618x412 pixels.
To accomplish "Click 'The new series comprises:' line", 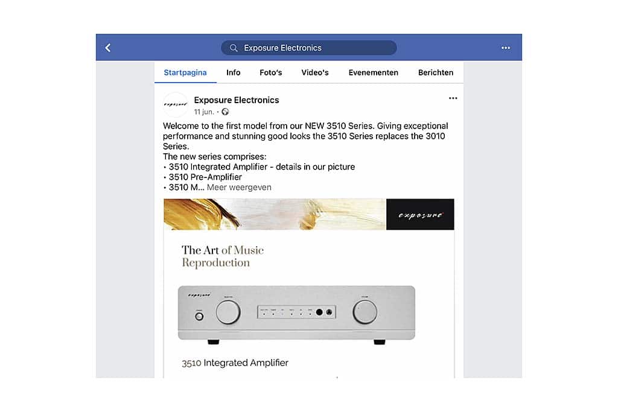I will 214,157.
